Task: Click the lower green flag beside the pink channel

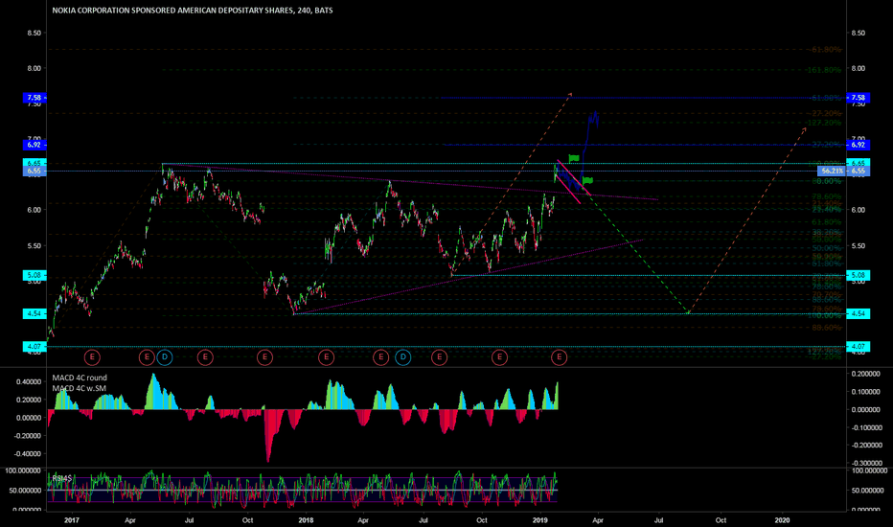Action: 587,180
